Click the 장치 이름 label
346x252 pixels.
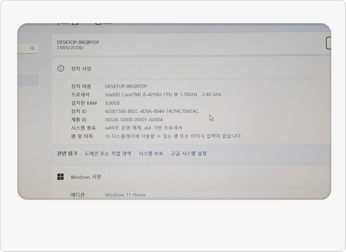click(81, 86)
